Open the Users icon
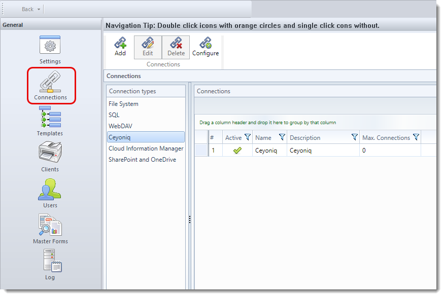The height and width of the screenshot is (297, 444). [x=50, y=190]
